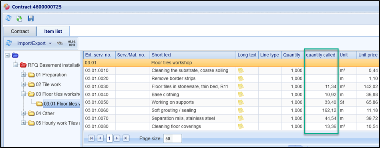Collapse the 03 Floor tiles workshop folder
The height and width of the screenshot is (148, 380).
click(x=24, y=94)
